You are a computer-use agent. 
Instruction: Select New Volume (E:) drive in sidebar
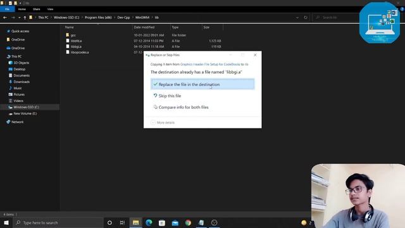click(25, 113)
